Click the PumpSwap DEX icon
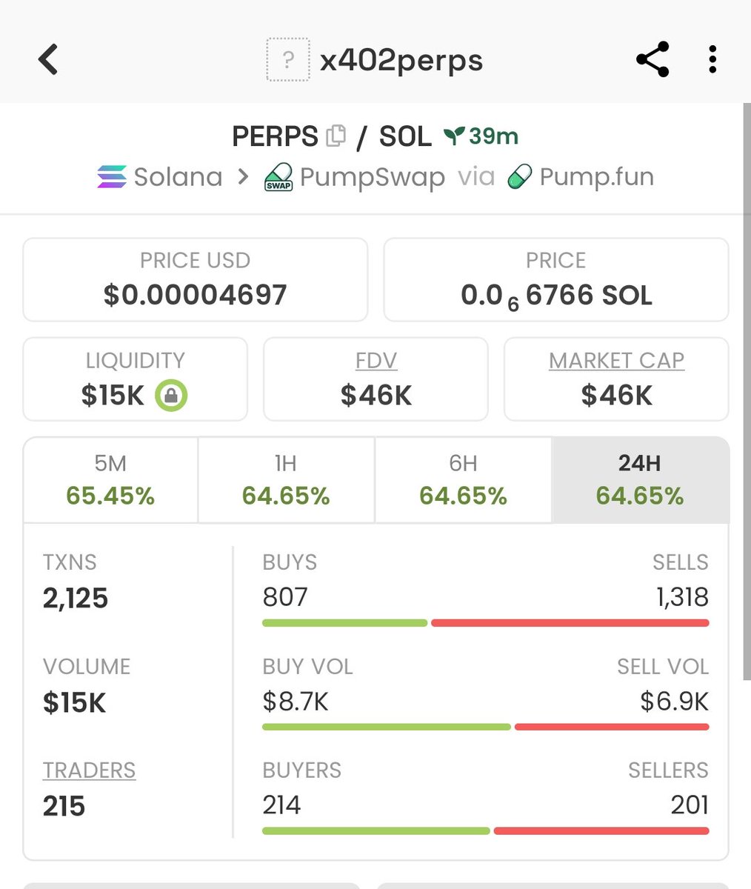Viewport: 751px width, 889px height. click(x=278, y=177)
